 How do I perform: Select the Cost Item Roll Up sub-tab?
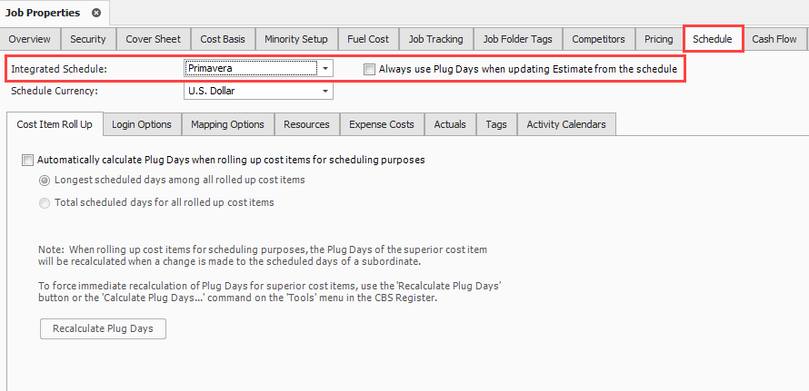tap(55, 124)
